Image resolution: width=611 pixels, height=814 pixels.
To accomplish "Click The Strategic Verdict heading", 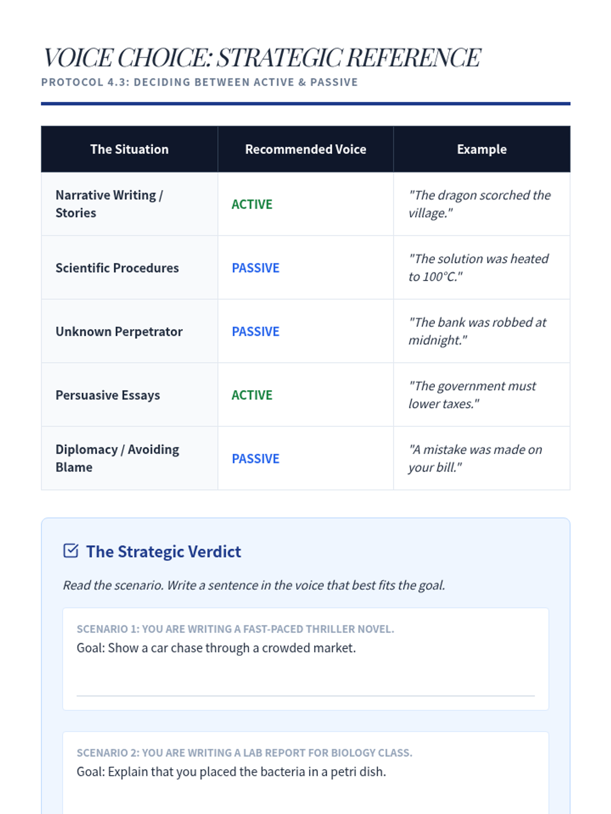I will coord(163,551).
